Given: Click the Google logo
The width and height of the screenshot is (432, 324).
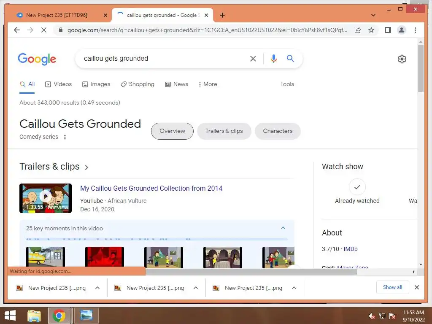Looking at the screenshot, I should coord(37,59).
